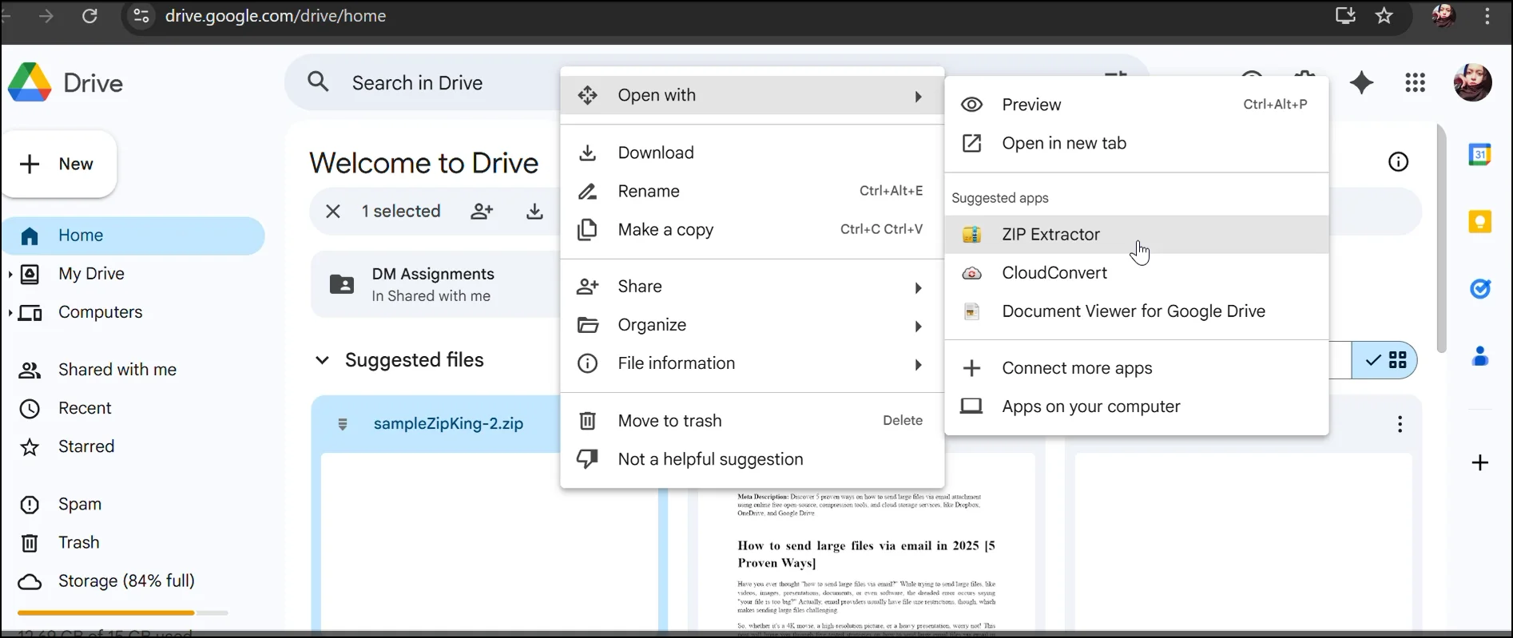This screenshot has width=1513, height=638.
Task: Expand the My Drive tree arrow
Action: point(10,274)
